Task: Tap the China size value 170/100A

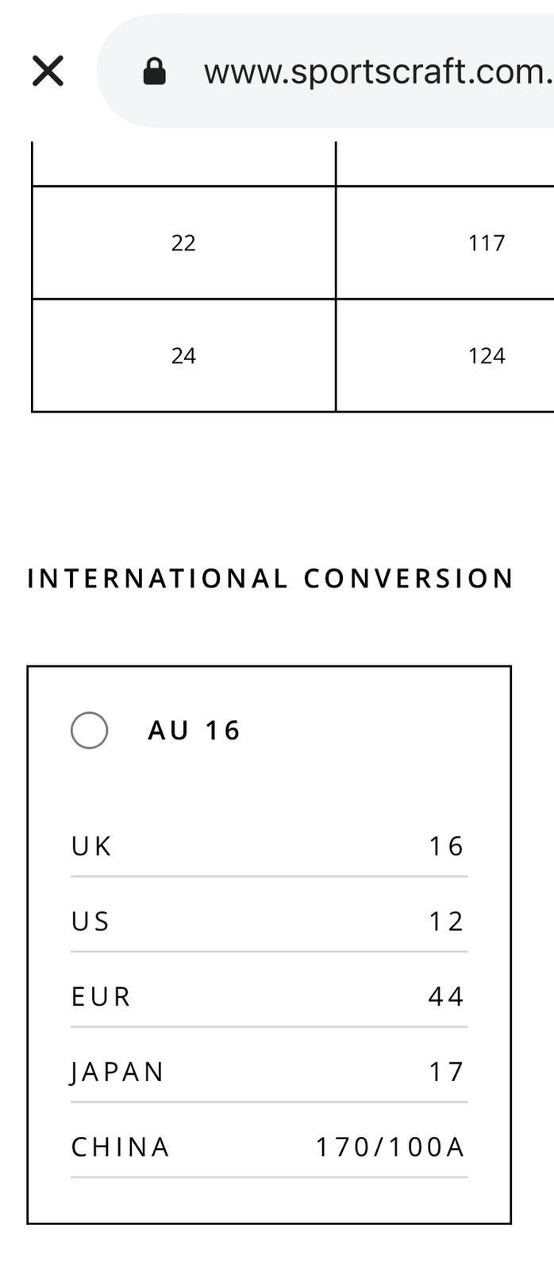Action: pos(390,1146)
